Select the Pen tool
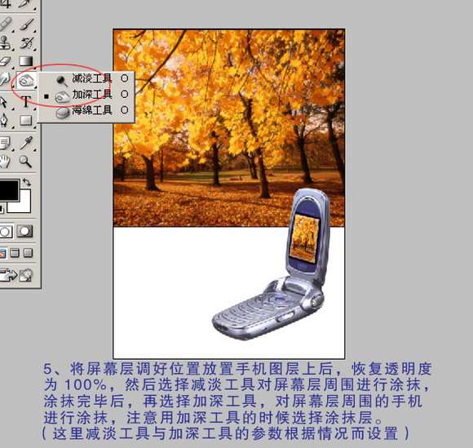Viewport: 473px width, 448px height. [4, 121]
